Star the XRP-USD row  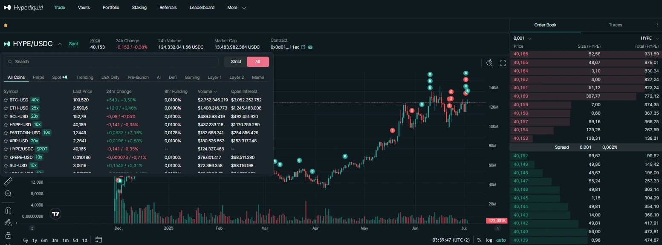[x=6, y=141]
